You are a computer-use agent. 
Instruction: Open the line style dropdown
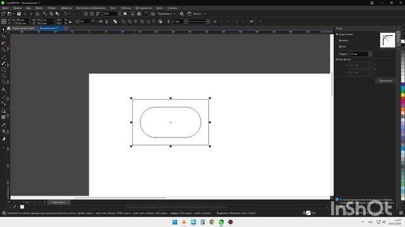[208, 21]
